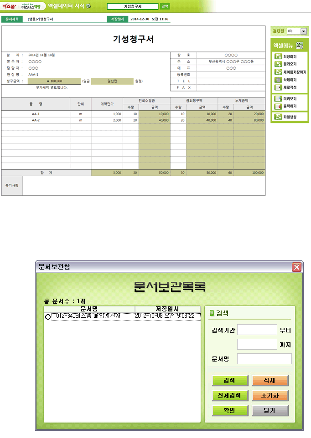This screenshot has height=438, width=311.
Task: Click the 일십만 amount cell
Action: 112,81
